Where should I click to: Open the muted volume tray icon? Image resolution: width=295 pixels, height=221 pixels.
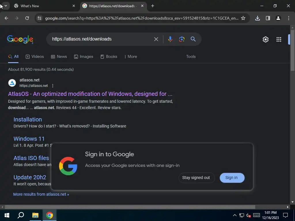tap(249, 215)
